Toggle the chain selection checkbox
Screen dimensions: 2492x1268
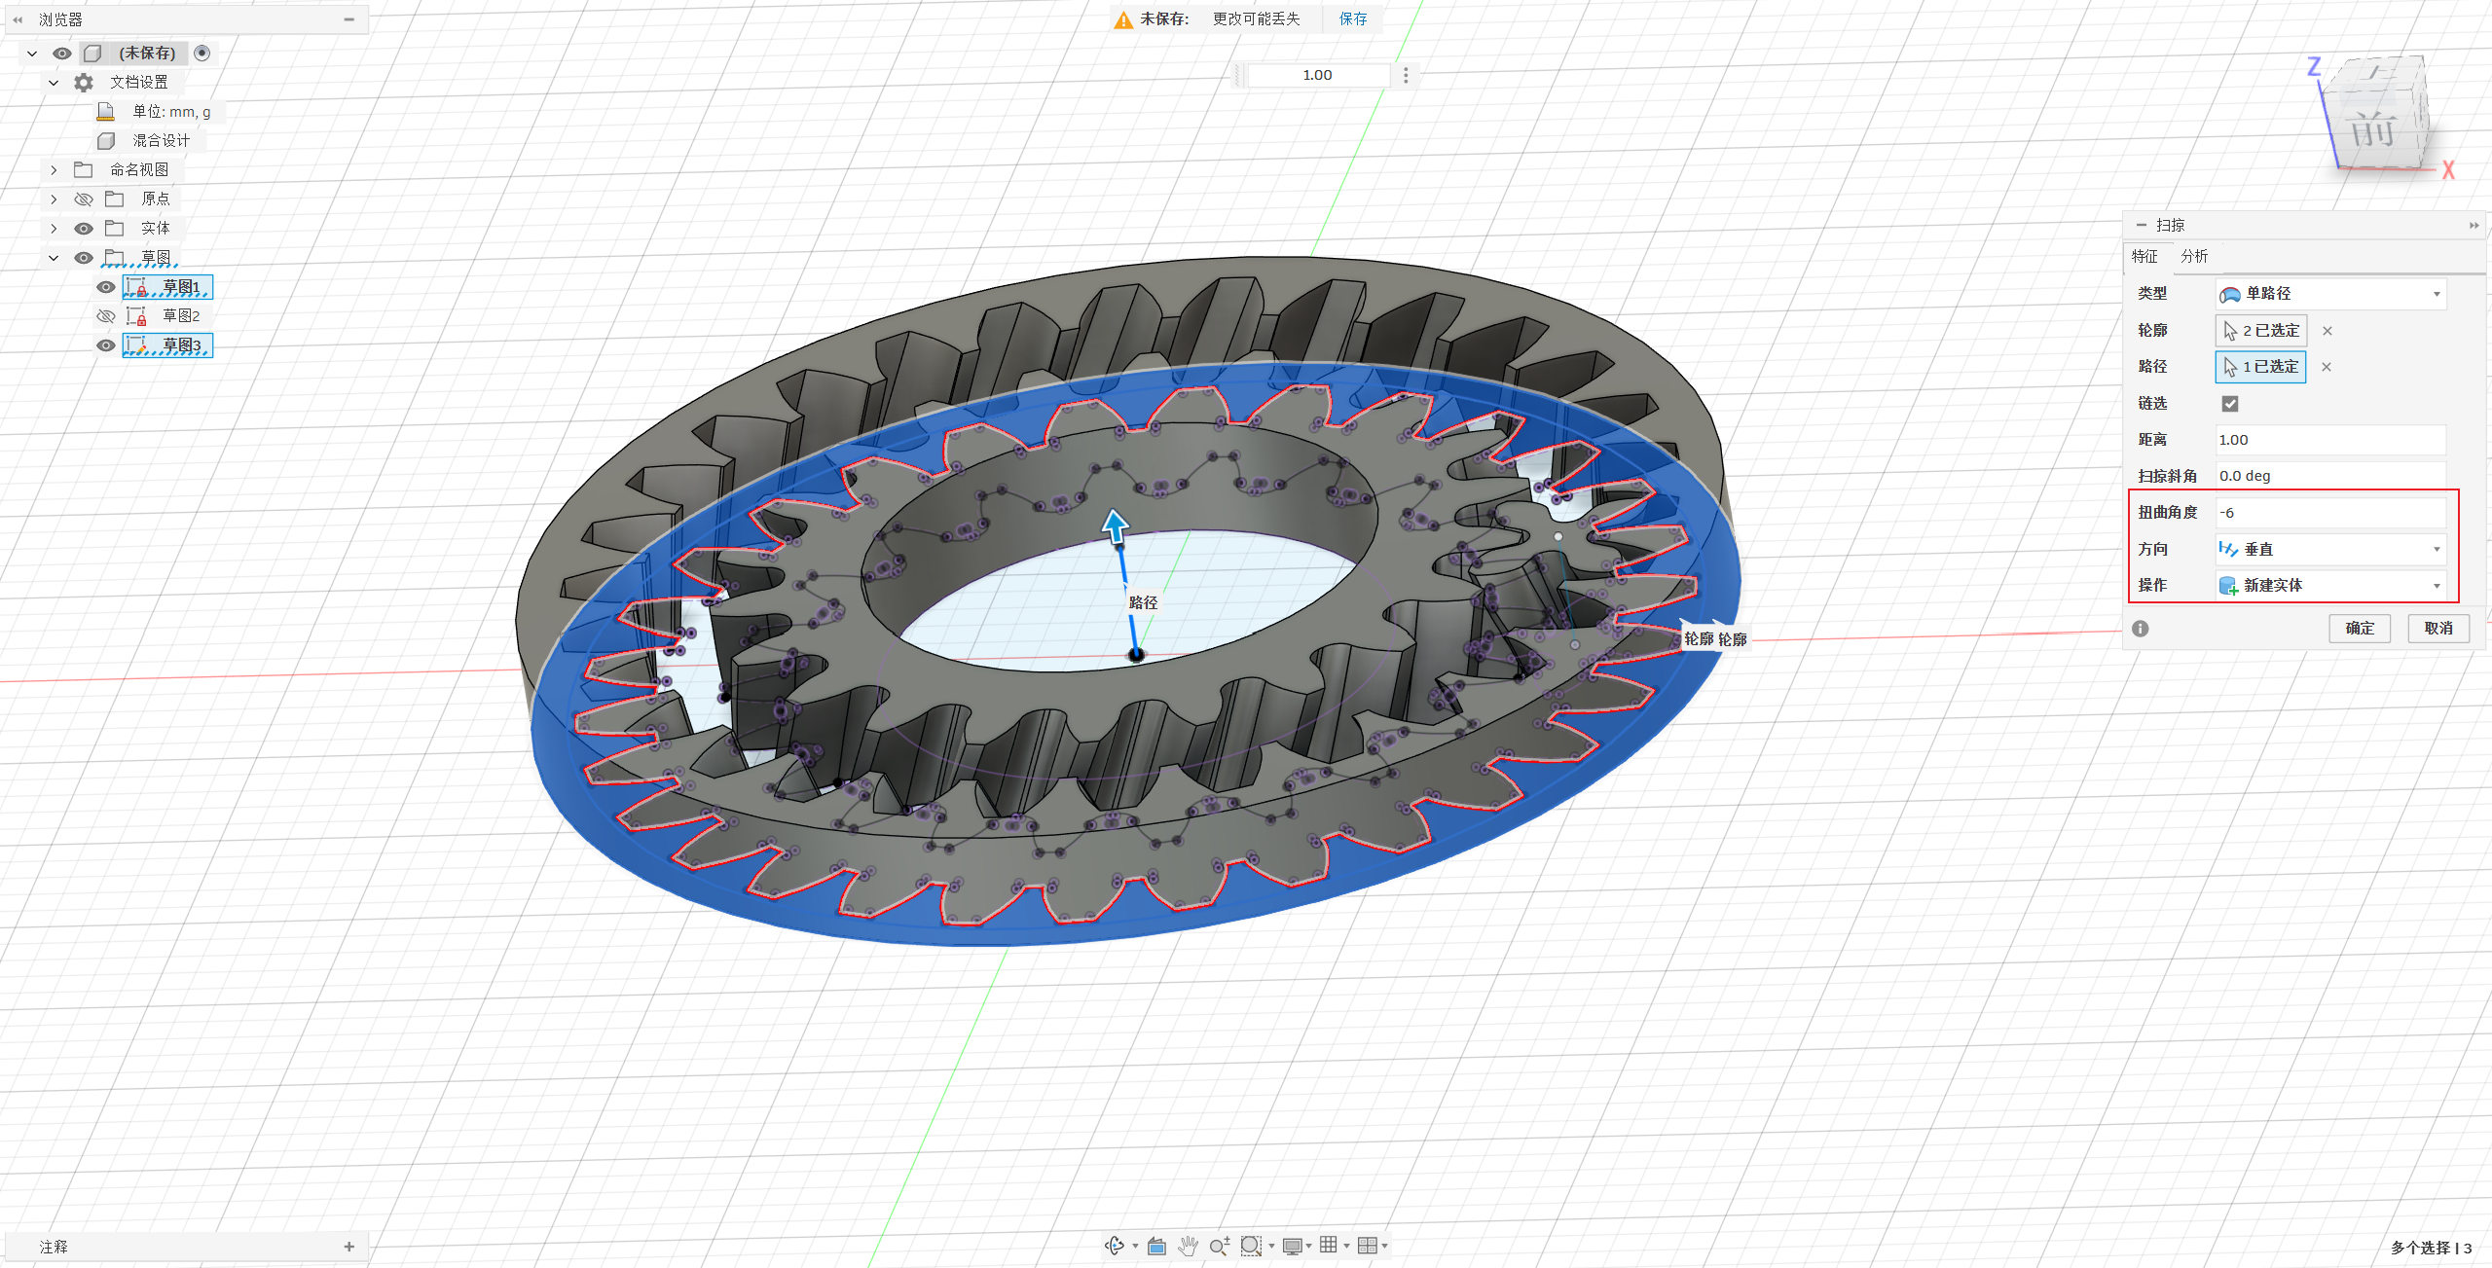(2230, 404)
